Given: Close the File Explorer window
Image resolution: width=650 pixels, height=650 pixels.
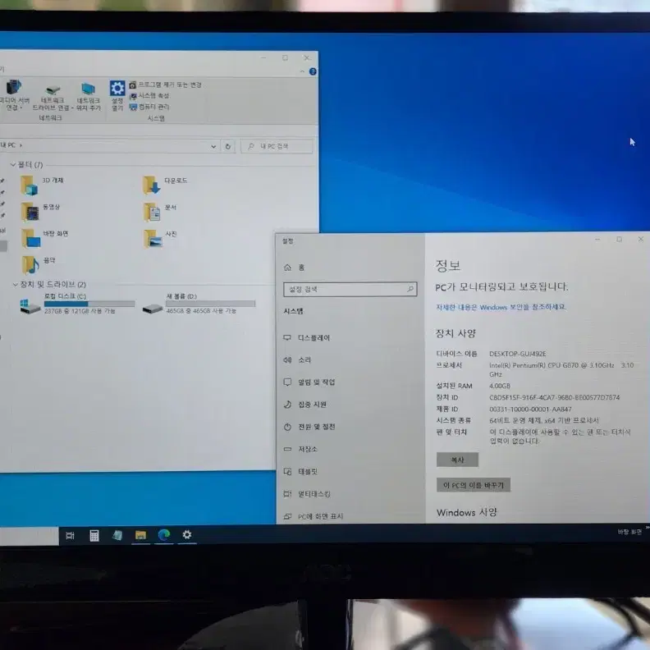Looking at the screenshot, I should point(306,57).
